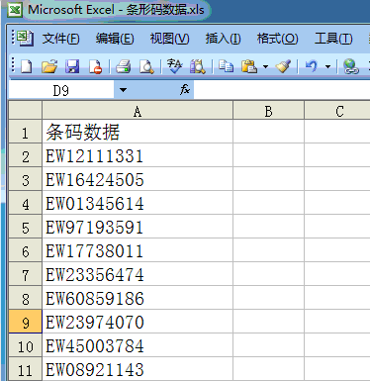Copy selection with the Copy icon
The height and width of the screenshot is (381, 370).
coord(226,66)
